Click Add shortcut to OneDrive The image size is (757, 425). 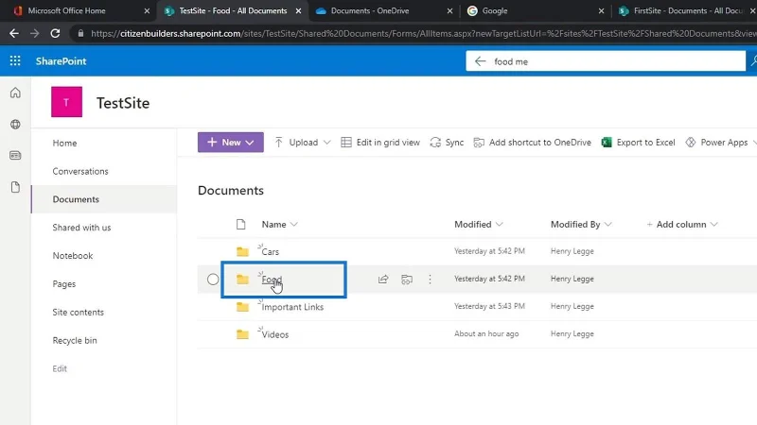click(x=532, y=143)
